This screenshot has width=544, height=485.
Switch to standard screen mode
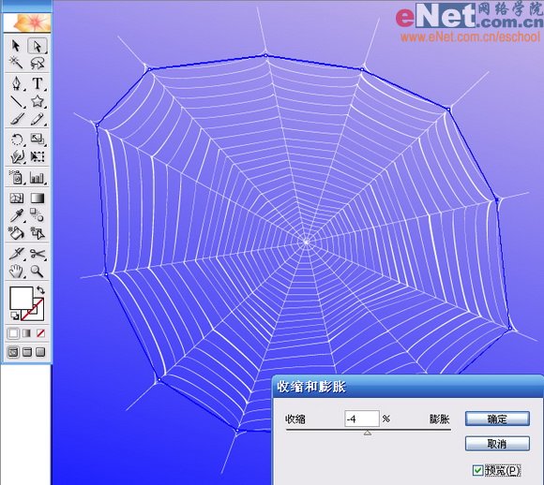tap(13, 352)
